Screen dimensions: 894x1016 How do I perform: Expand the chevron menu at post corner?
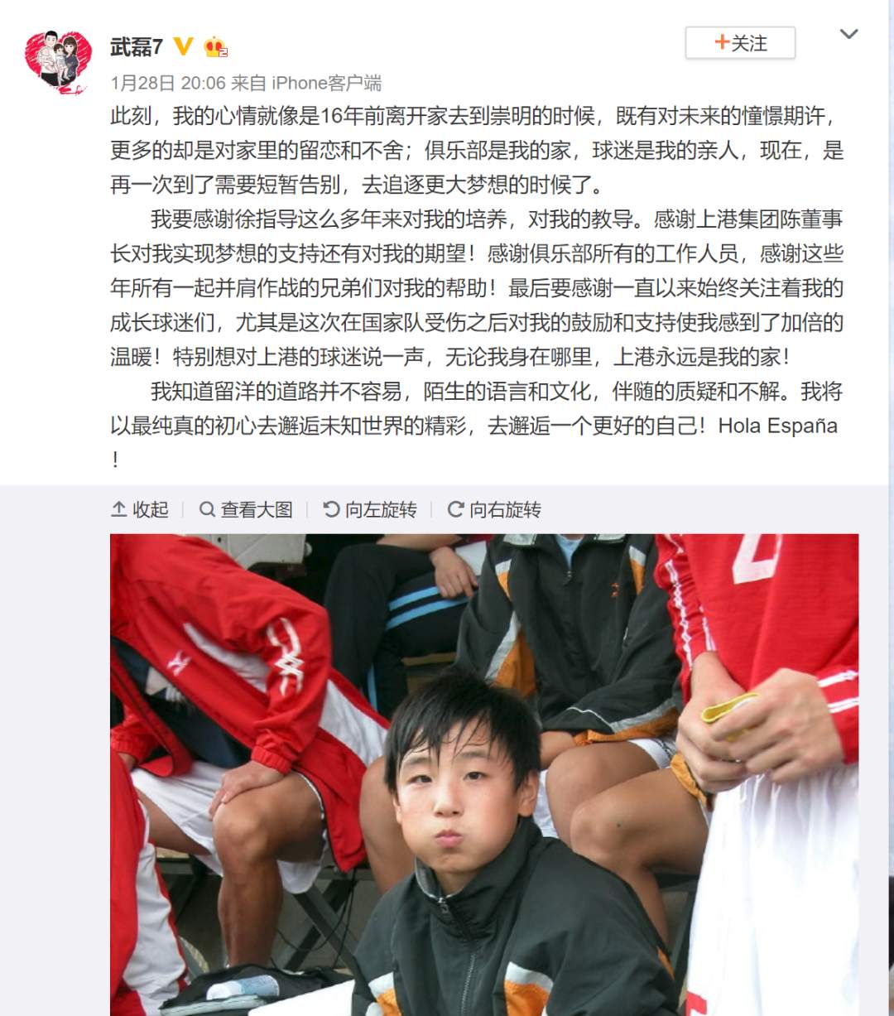coord(849,34)
